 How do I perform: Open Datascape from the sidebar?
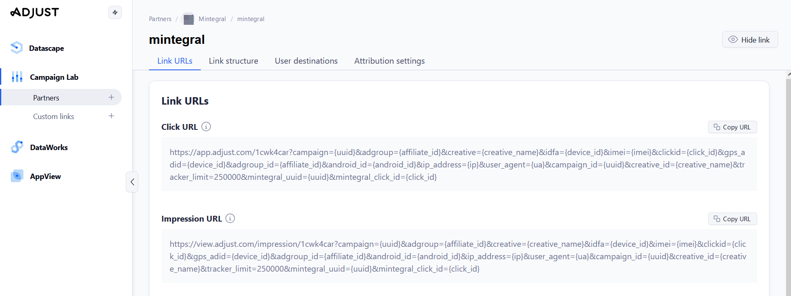coord(46,48)
